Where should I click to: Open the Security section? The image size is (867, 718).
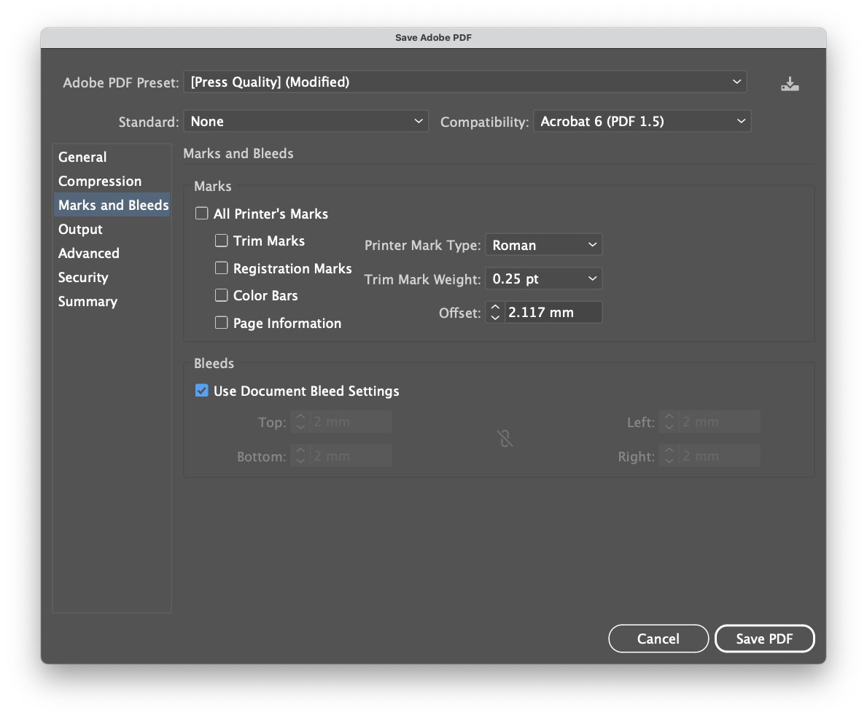[x=112, y=278]
